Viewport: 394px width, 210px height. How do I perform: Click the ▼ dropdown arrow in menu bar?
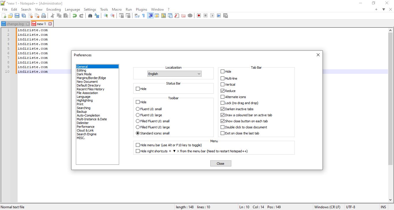pyautogui.click(x=384, y=10)
